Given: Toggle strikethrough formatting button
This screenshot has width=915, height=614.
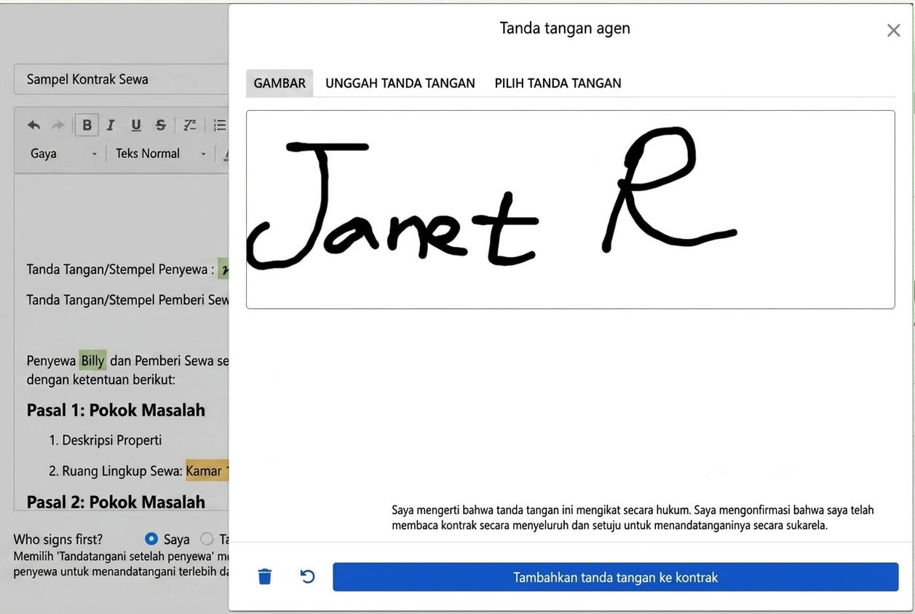Looking at the screenshot, I should 161,125.
